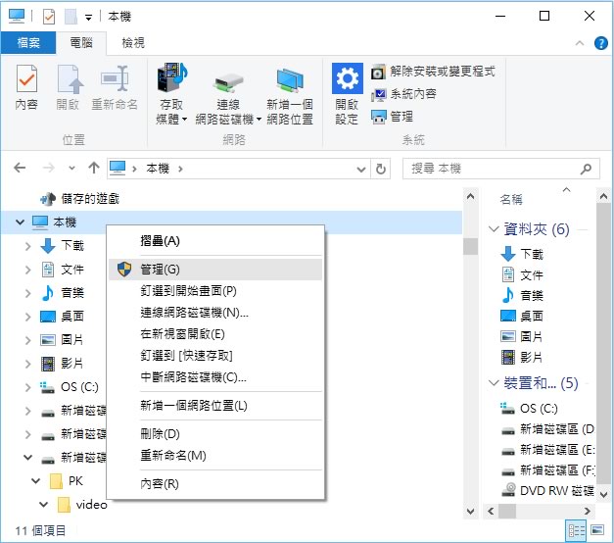
Task: Click 本機 in the address bar
Action: pos(158,169)
